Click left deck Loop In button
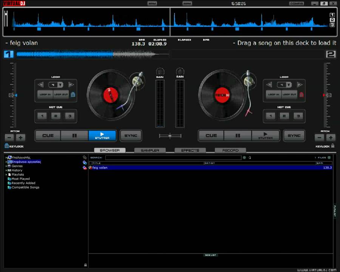The height and width of the screenshot is (272, 340). coord(45,94)
